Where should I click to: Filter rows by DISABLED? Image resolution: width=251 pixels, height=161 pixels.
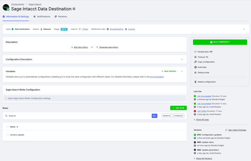coord(179,116)
